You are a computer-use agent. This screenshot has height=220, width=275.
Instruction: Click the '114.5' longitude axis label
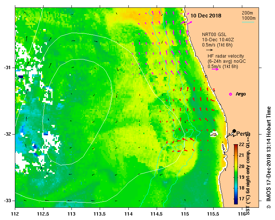tap(157, 214)
